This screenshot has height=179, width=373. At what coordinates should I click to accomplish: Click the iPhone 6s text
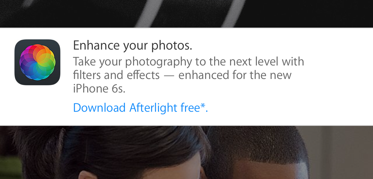click(99, 89)
